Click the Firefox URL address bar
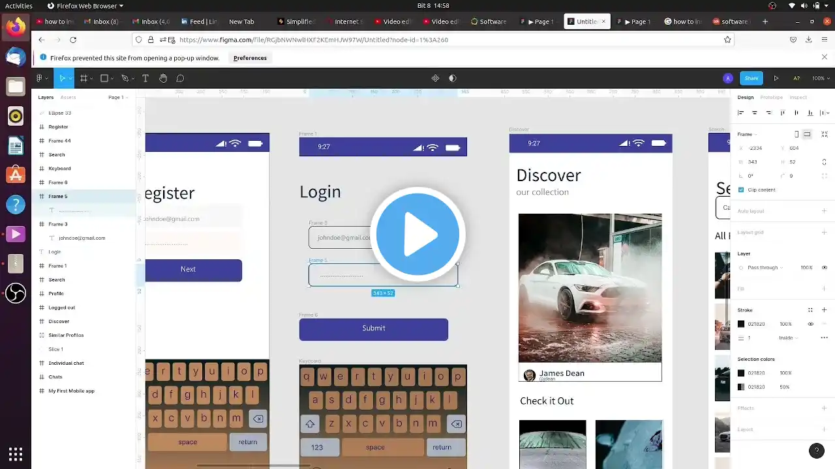The width and height of the screenshot is (835, 469). pos(432,40)
